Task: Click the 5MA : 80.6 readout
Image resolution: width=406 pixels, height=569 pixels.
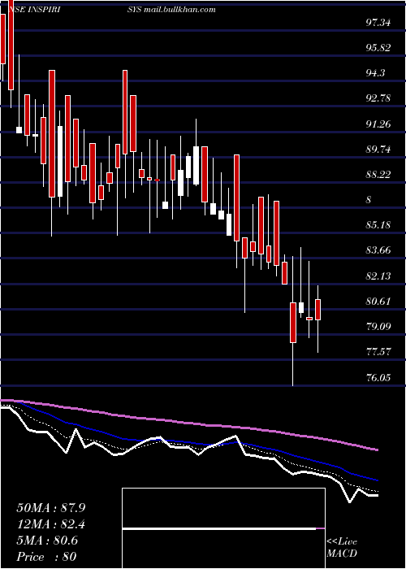Action: (47, 541)
